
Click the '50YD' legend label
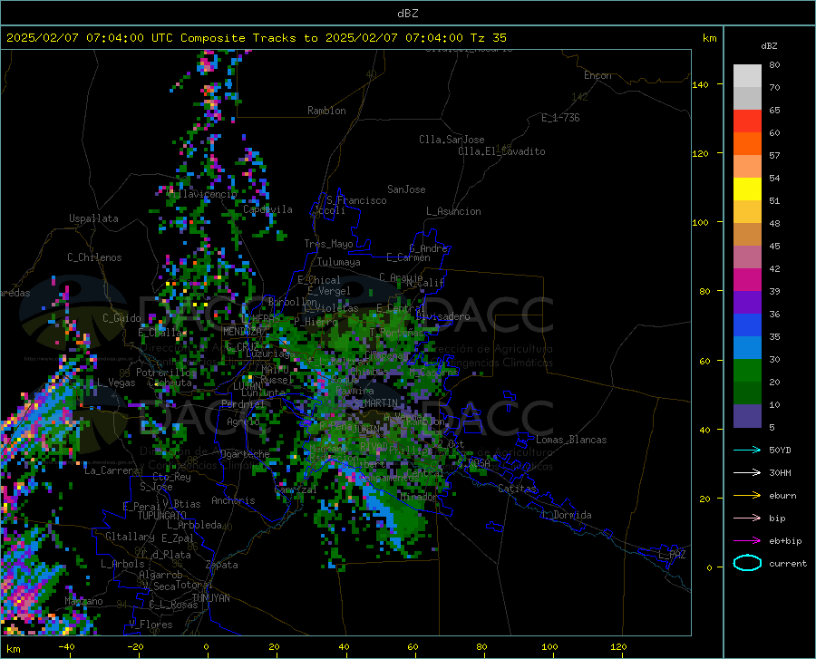pyautogui.click(x=780, y=450)
